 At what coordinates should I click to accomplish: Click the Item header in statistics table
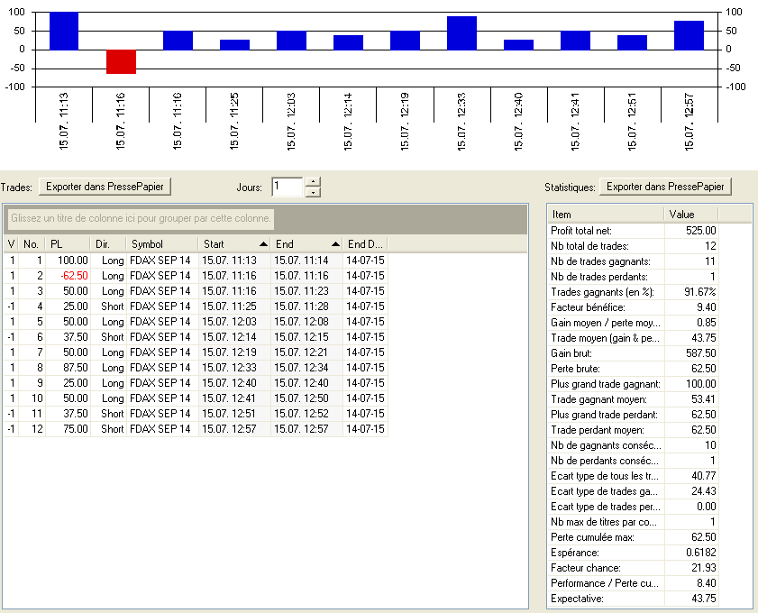605,215
